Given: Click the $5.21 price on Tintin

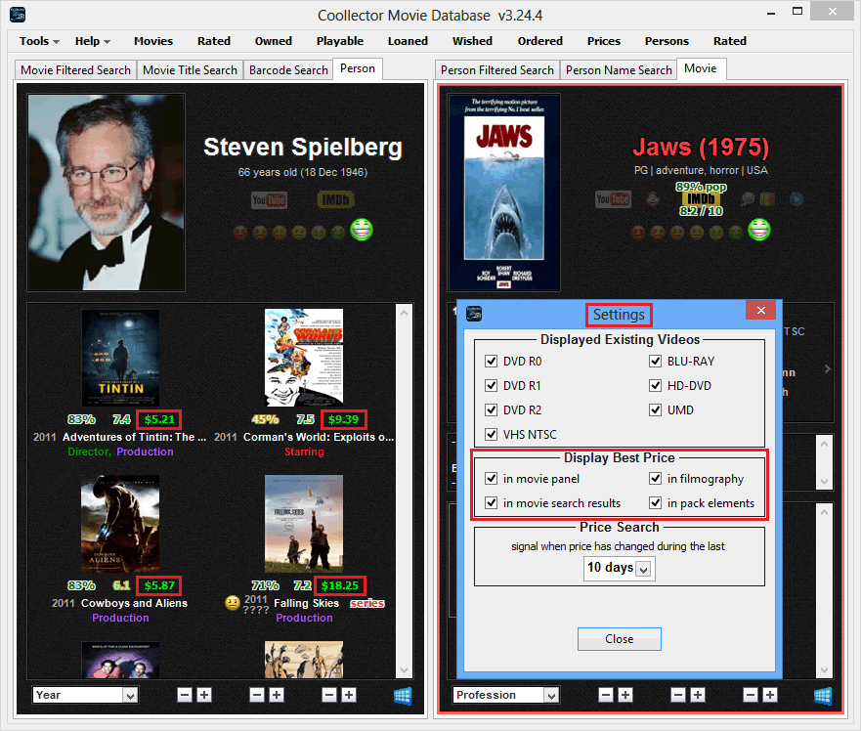Looking at the screenshot, I should [x=159, y=419].
